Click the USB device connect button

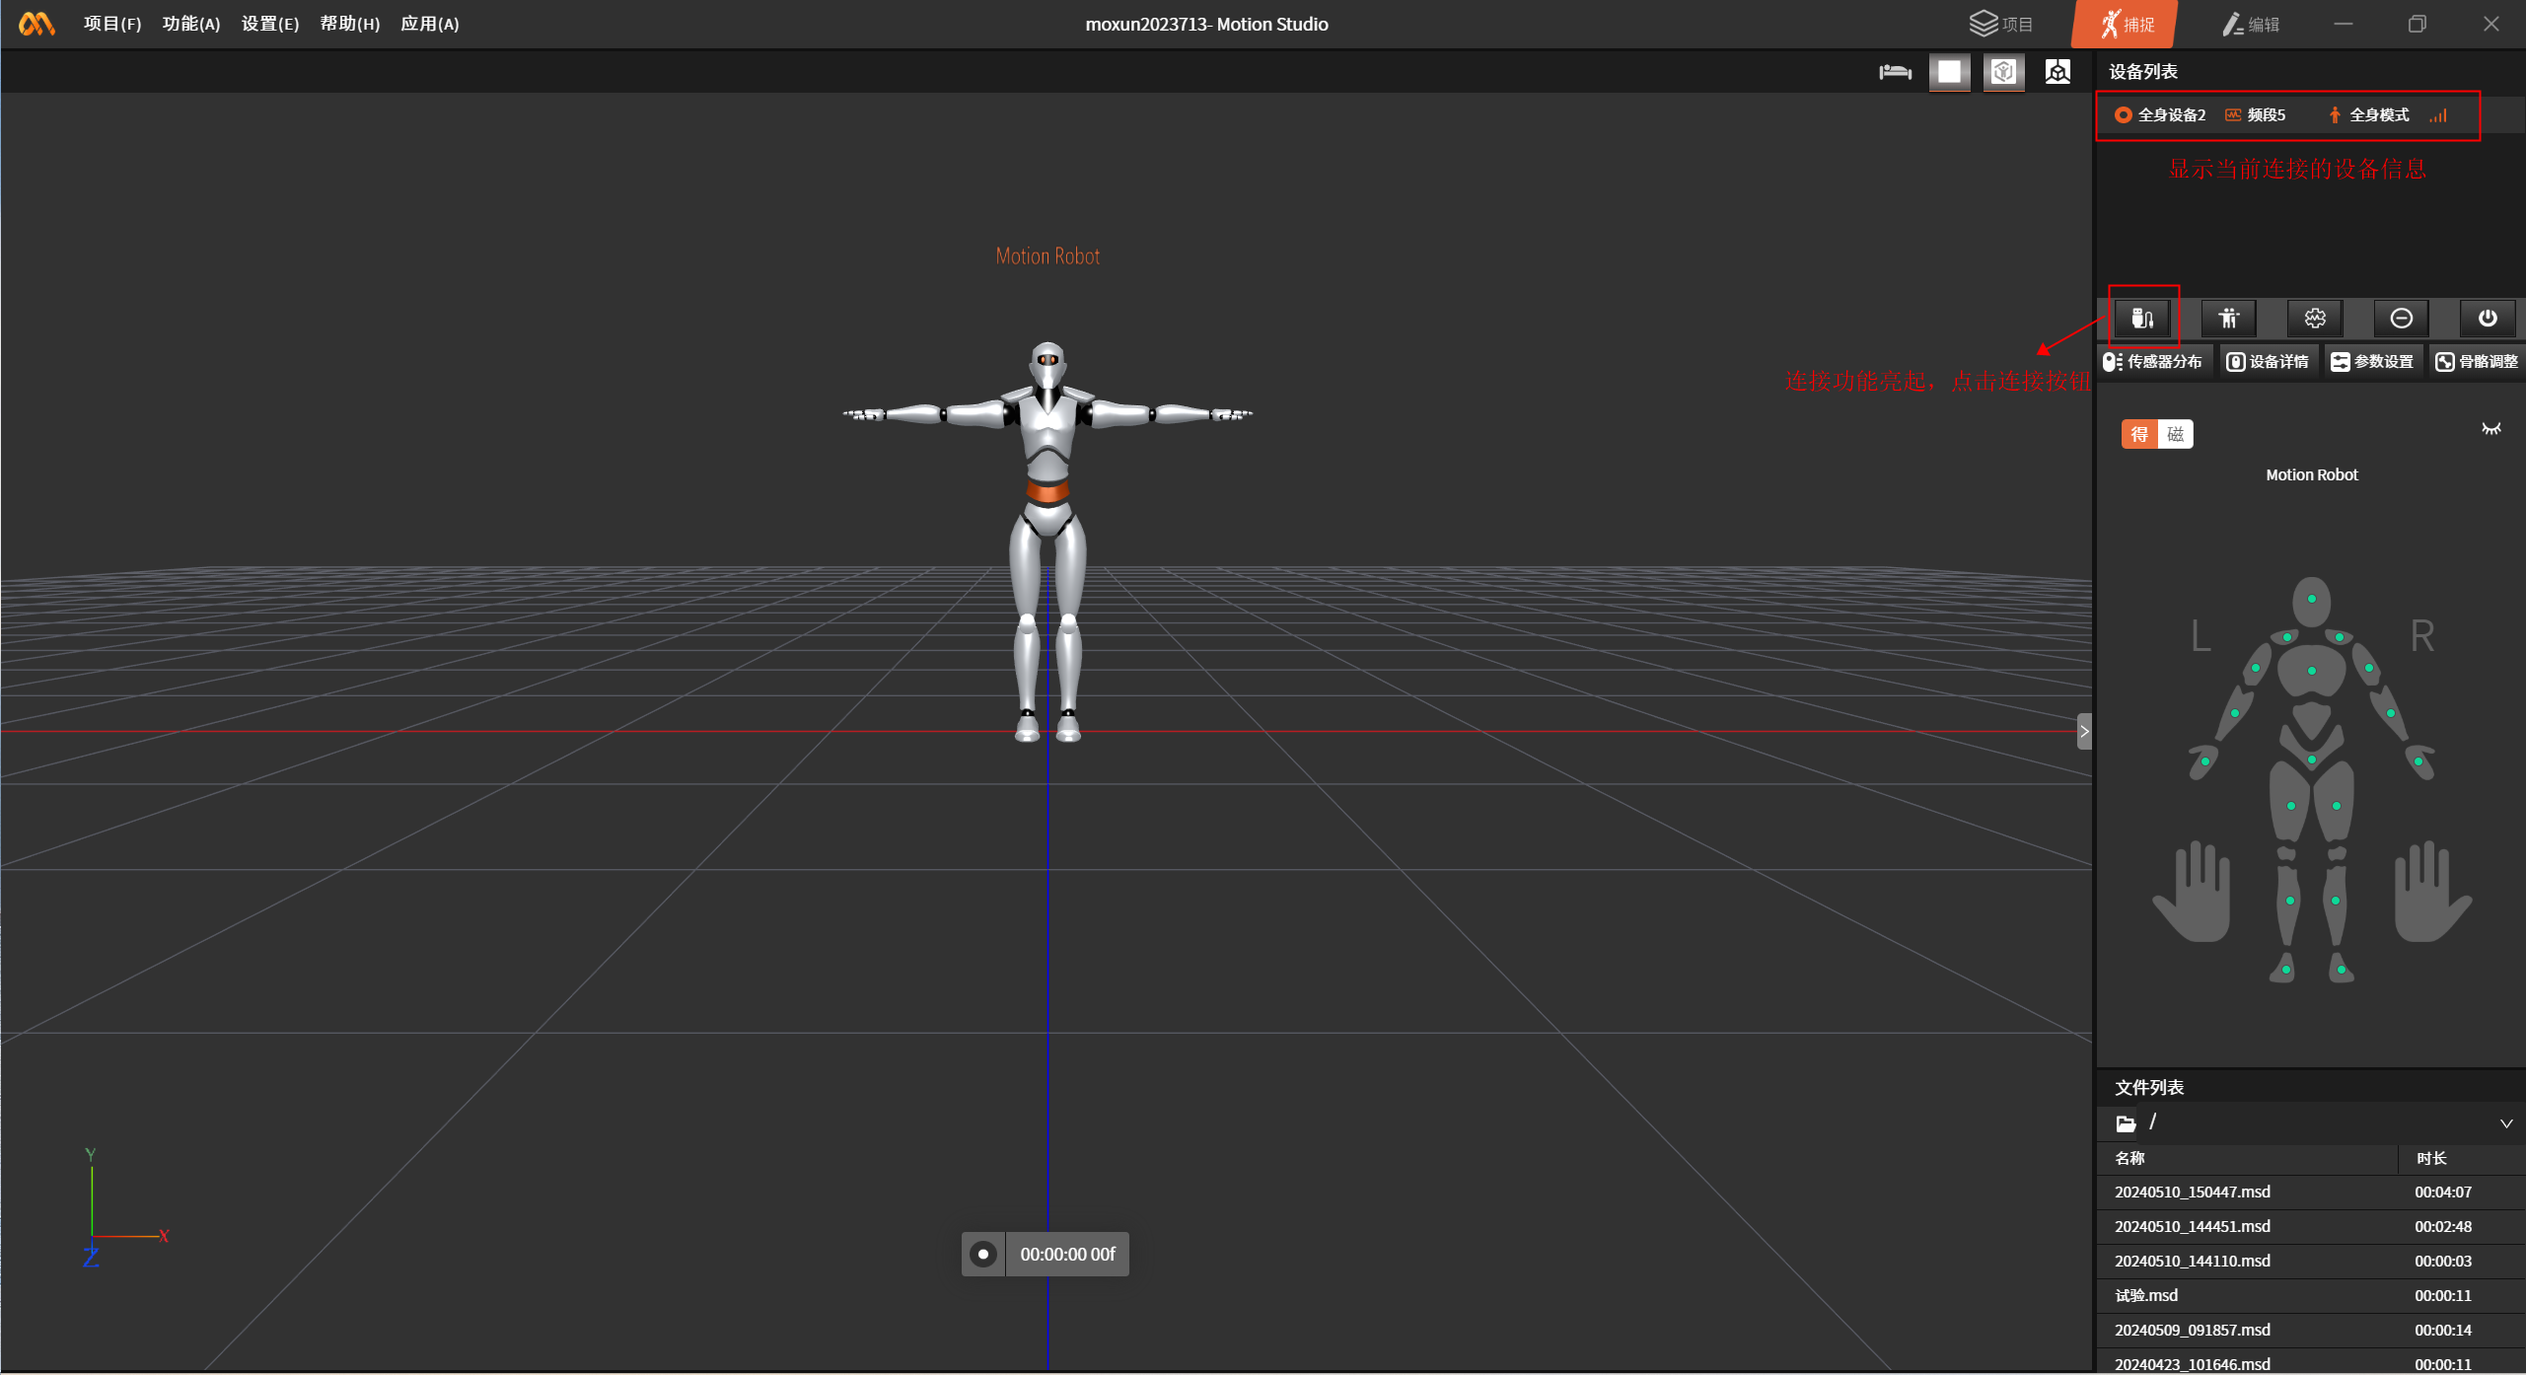coord(2142,318)
